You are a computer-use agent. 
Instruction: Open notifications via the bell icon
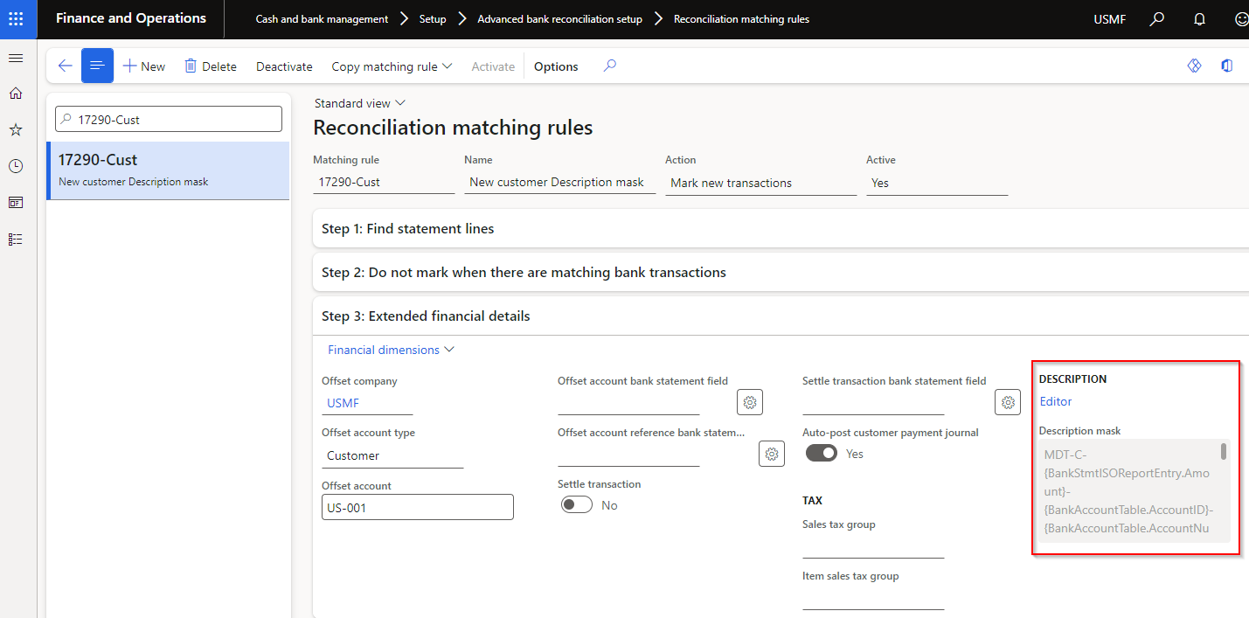pyautogui.click(x=1199, y=18)
